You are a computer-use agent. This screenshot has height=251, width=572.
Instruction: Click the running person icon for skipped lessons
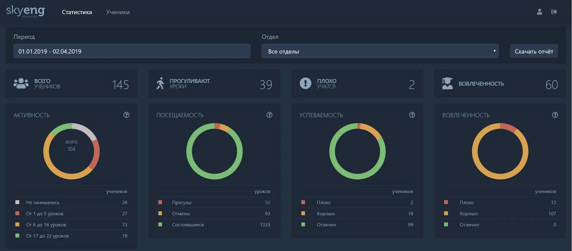(160, 84)
